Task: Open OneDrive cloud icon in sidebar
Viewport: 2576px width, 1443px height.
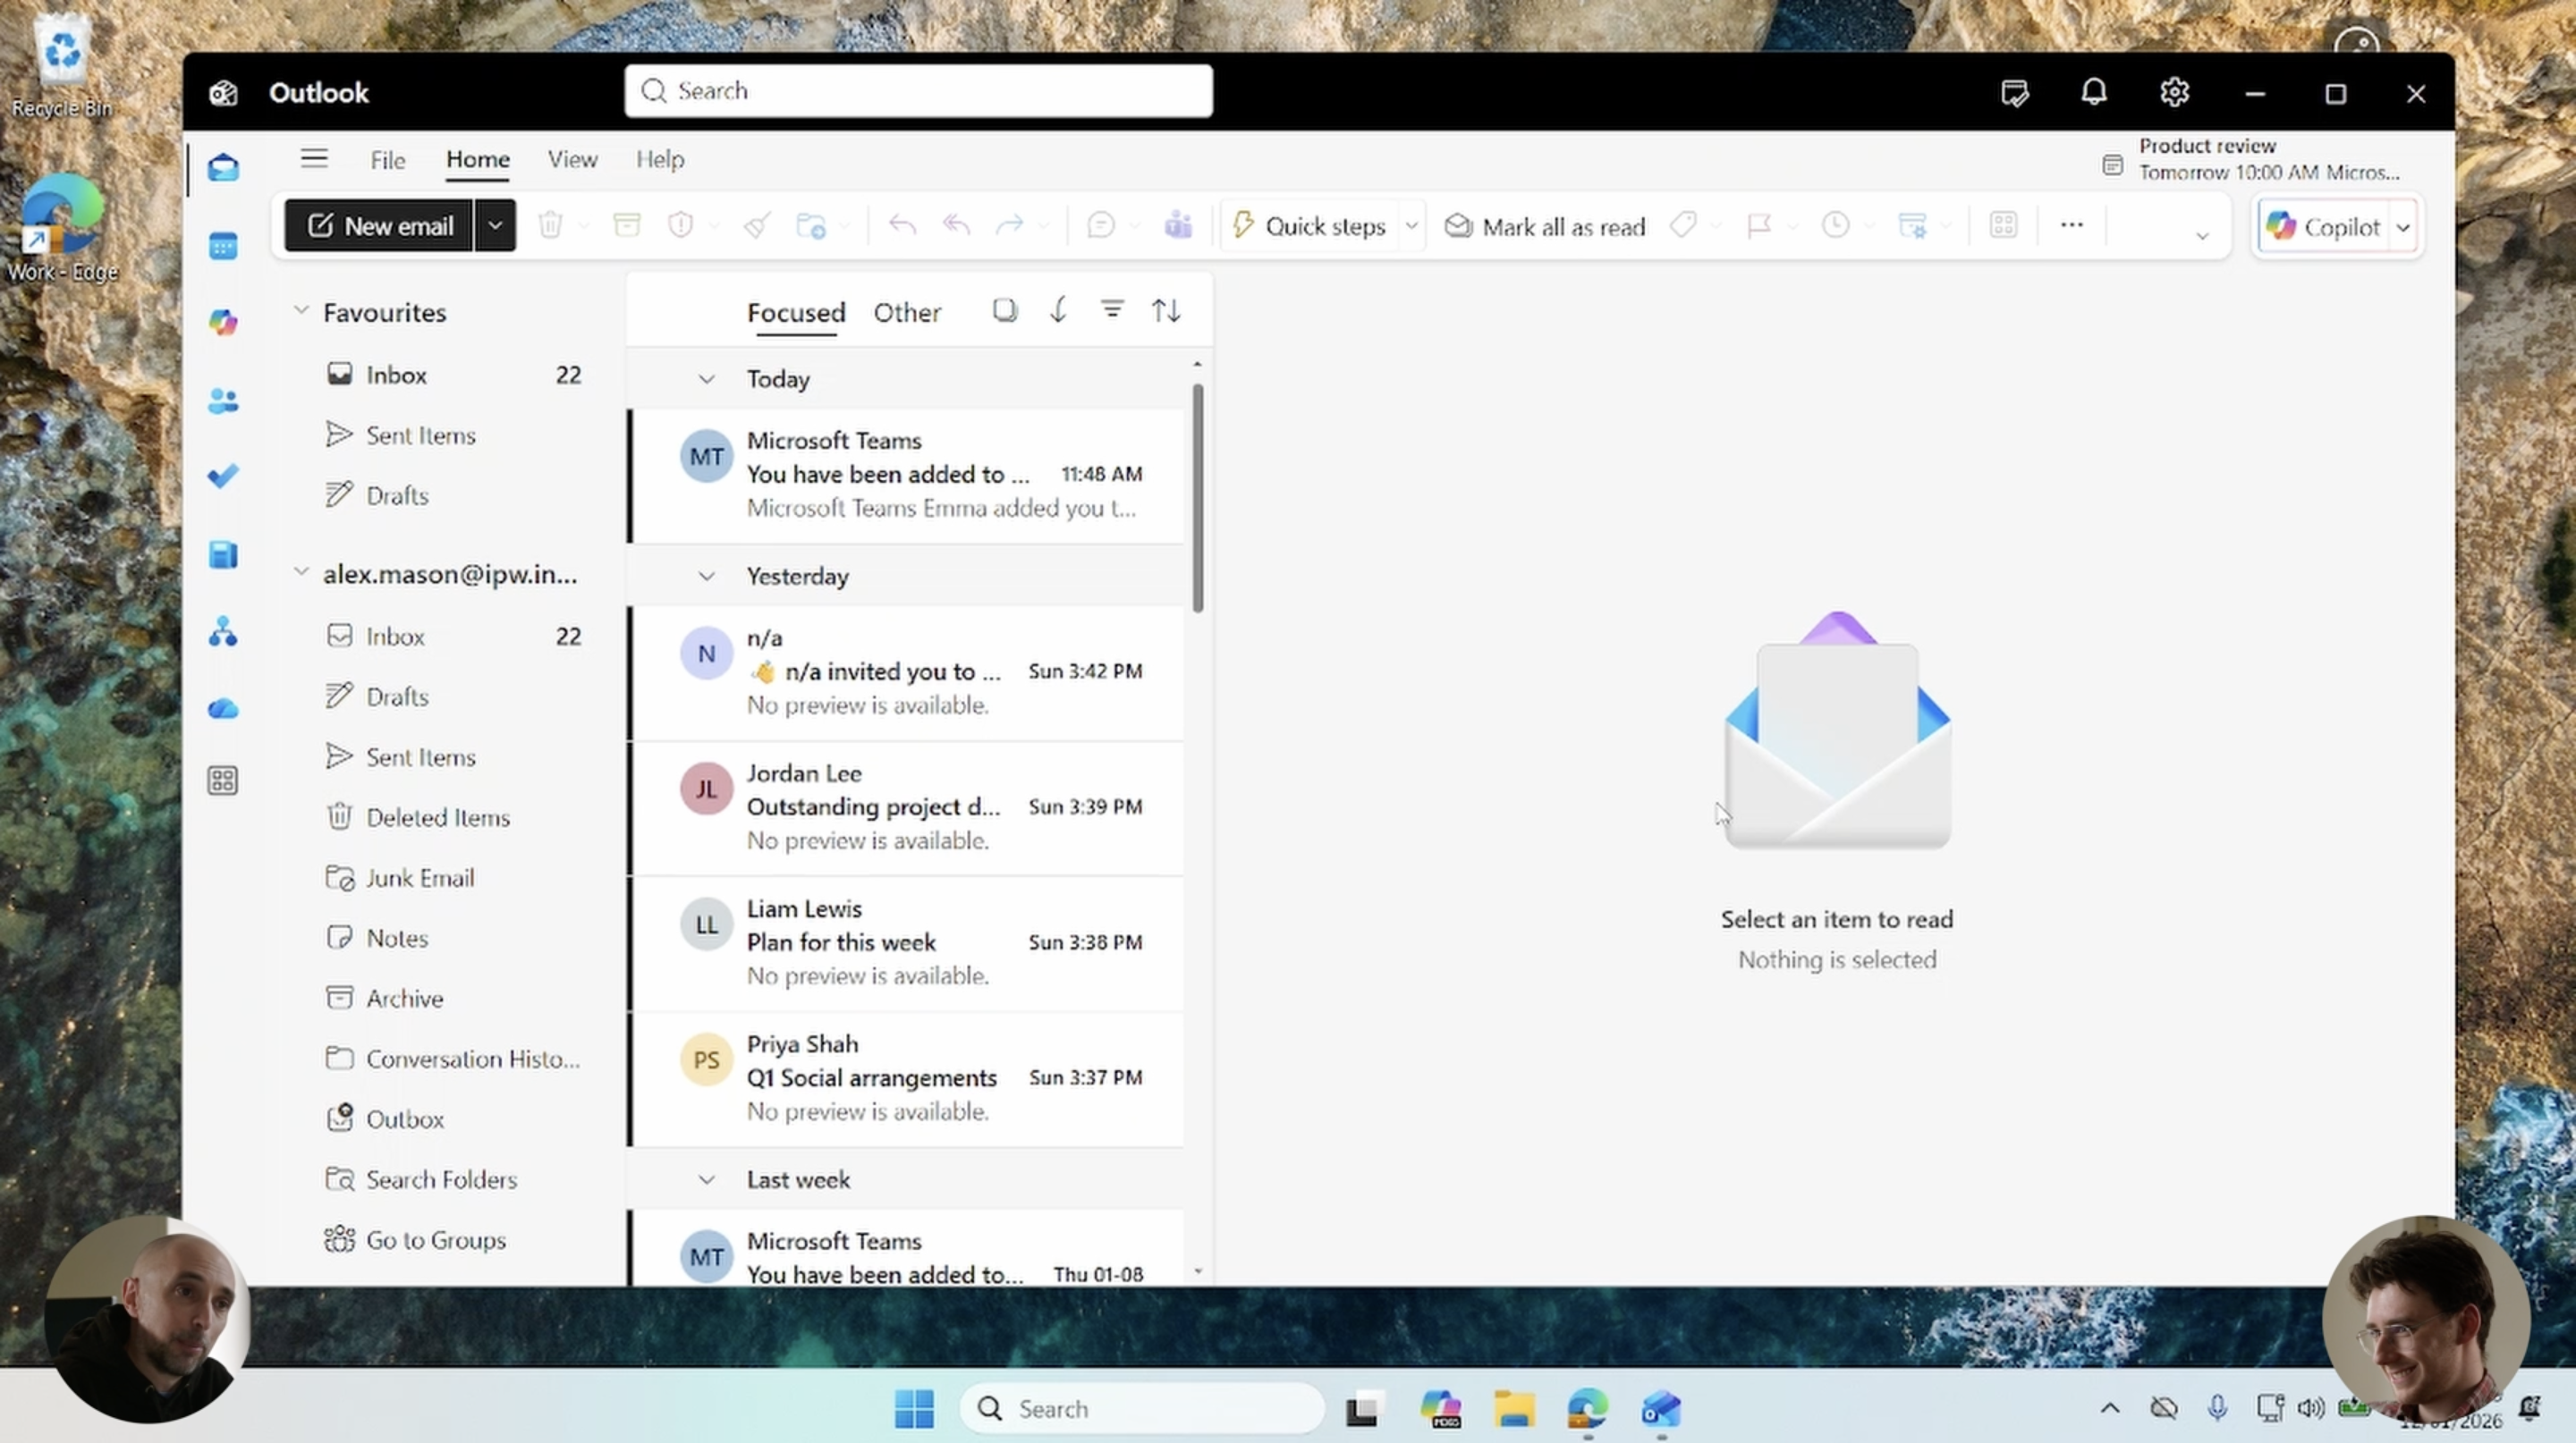Action: 223,708
